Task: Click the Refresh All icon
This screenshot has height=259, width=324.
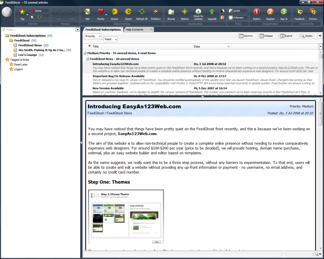Action: [142, 12]
